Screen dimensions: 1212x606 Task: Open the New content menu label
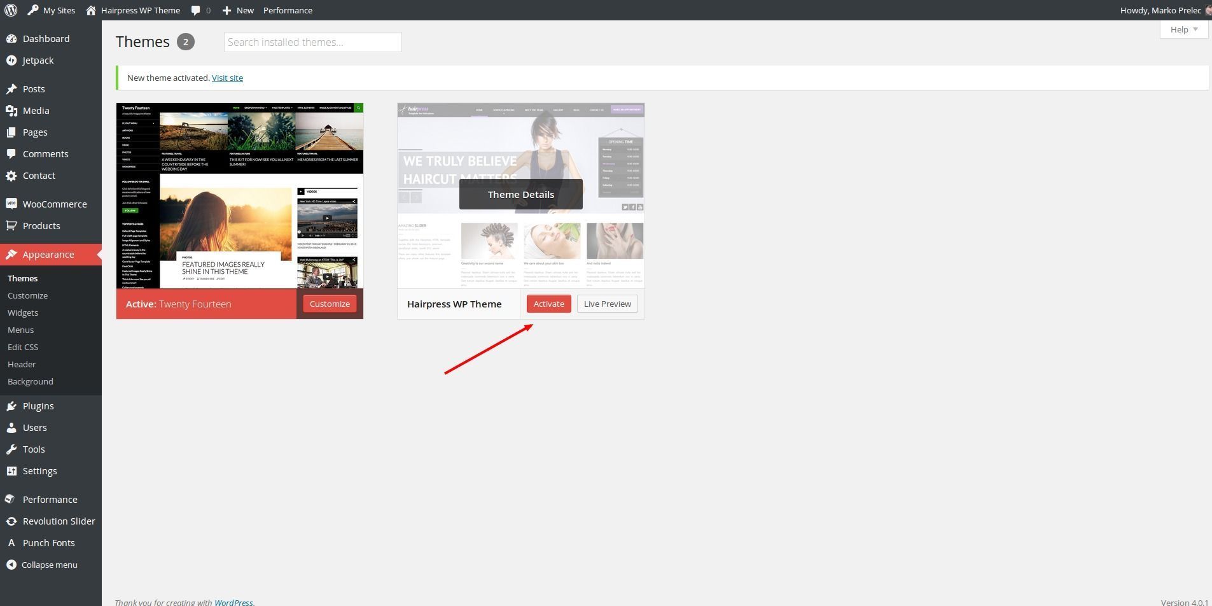tap(245, 10)
